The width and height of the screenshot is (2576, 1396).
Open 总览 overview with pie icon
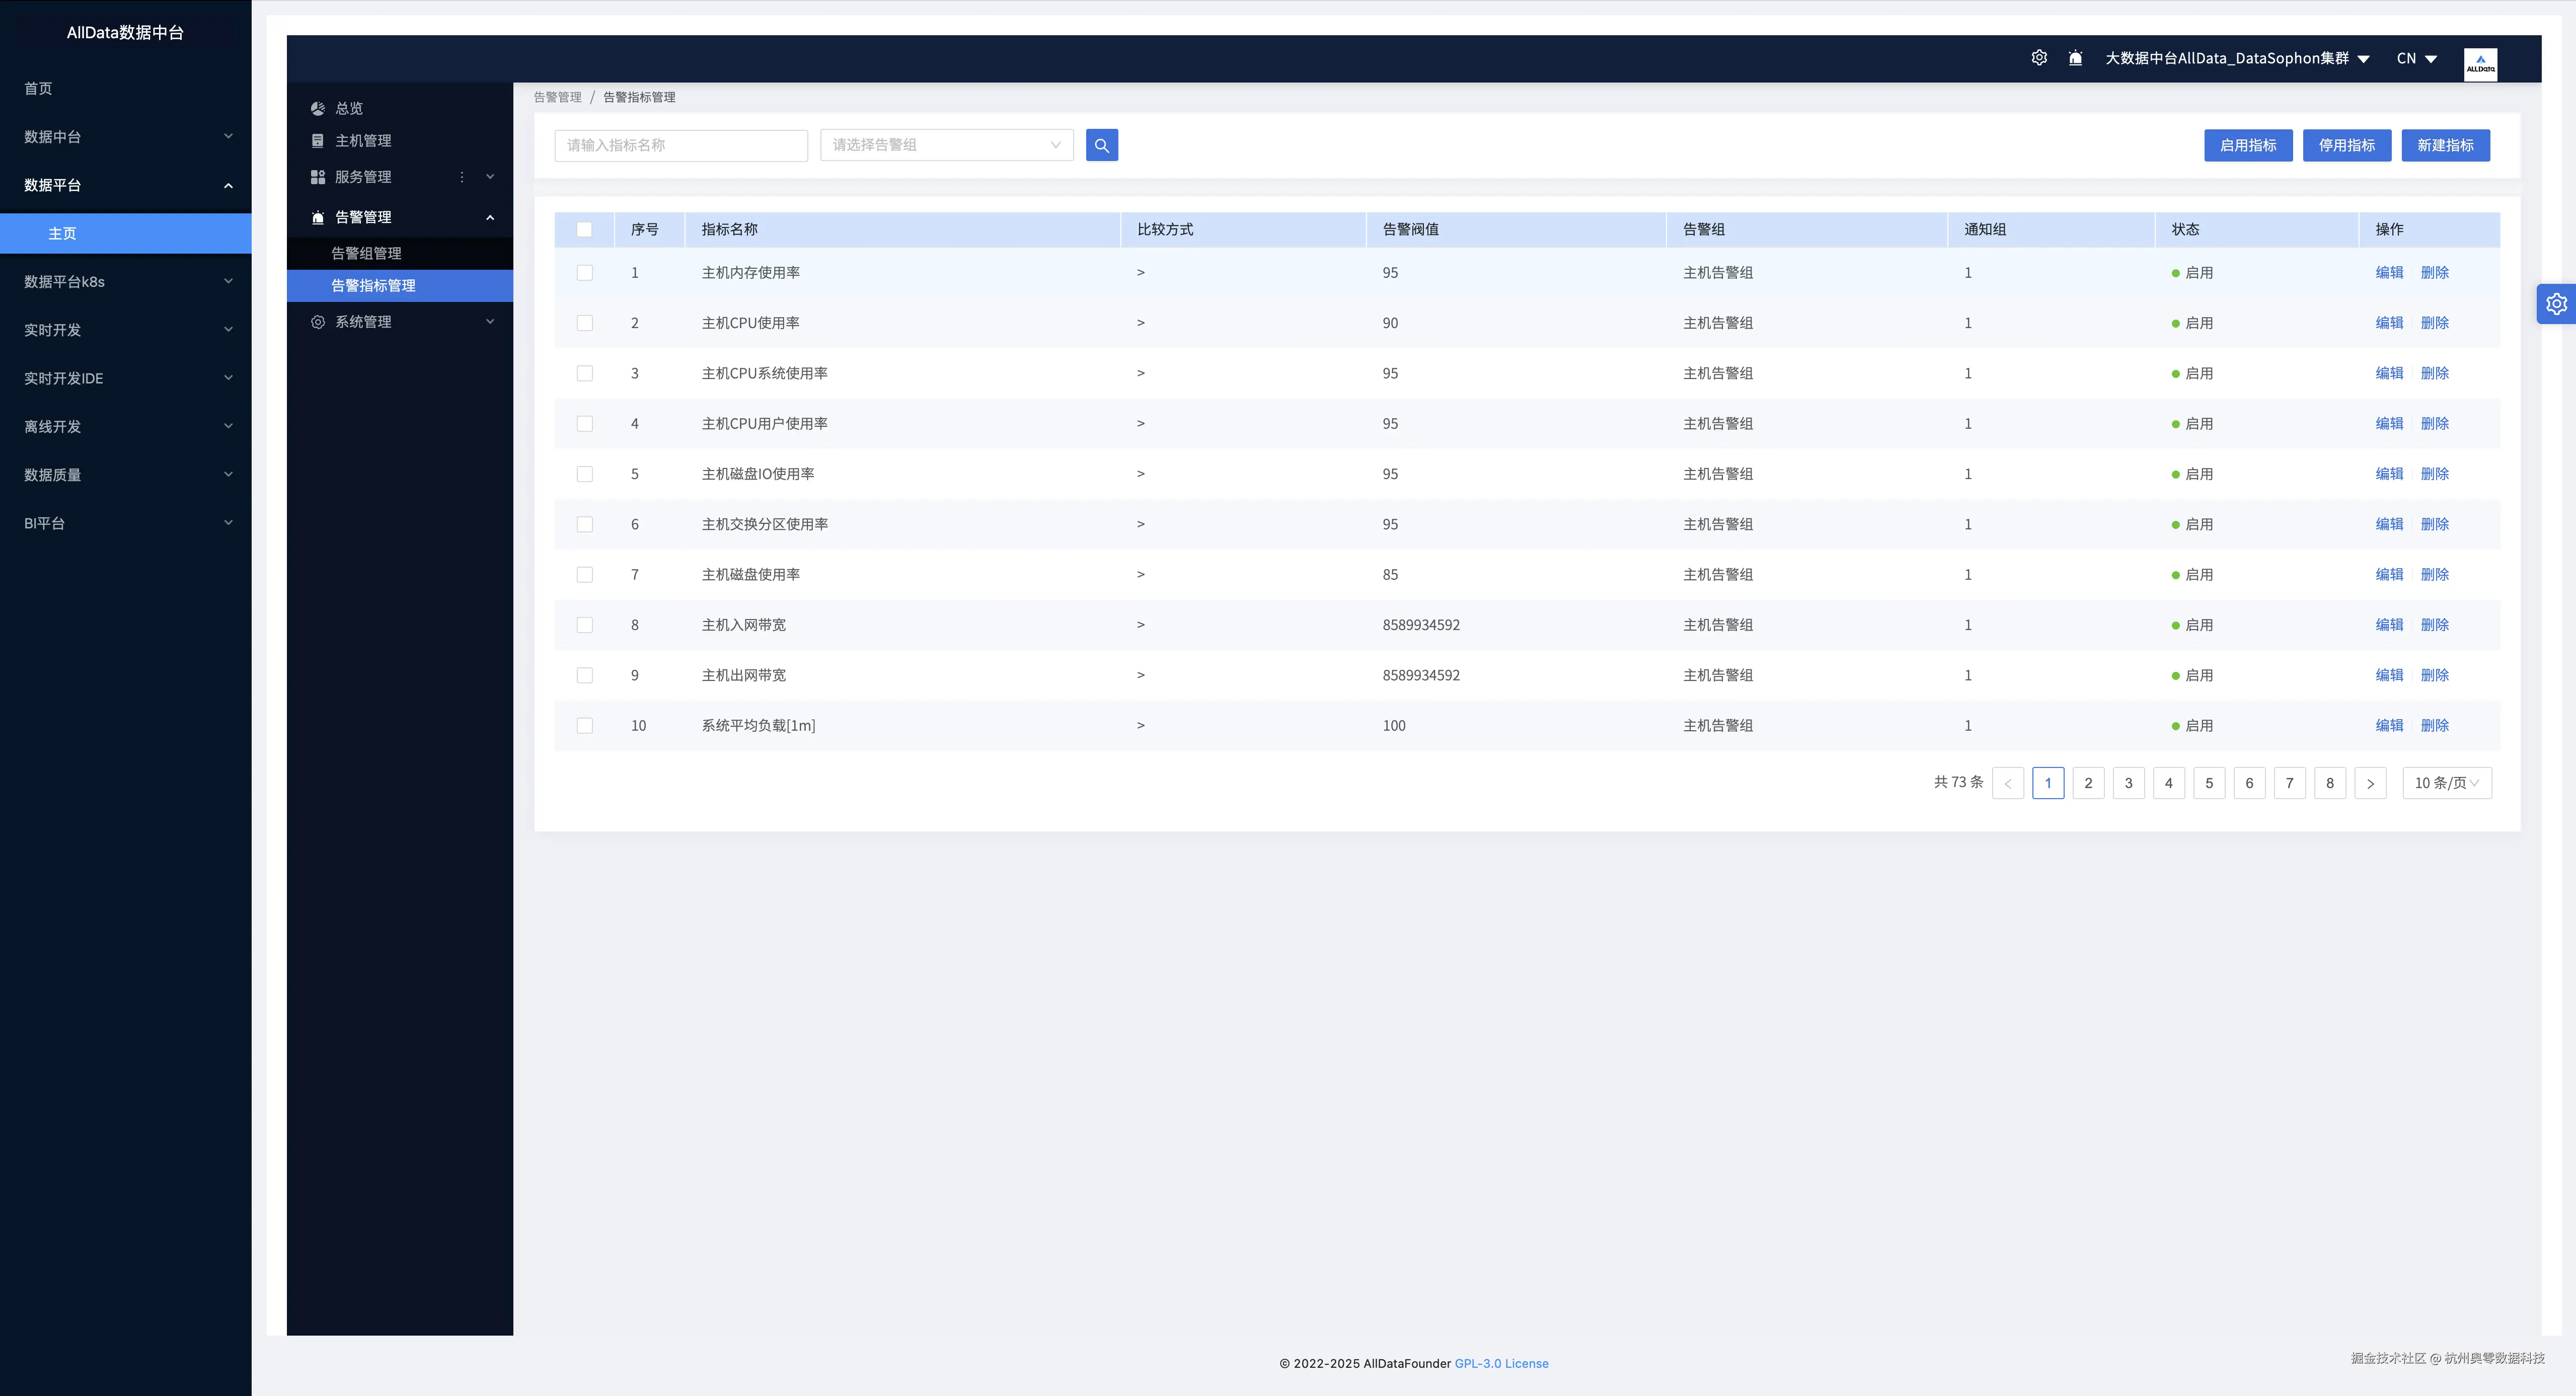click(348, 108)
